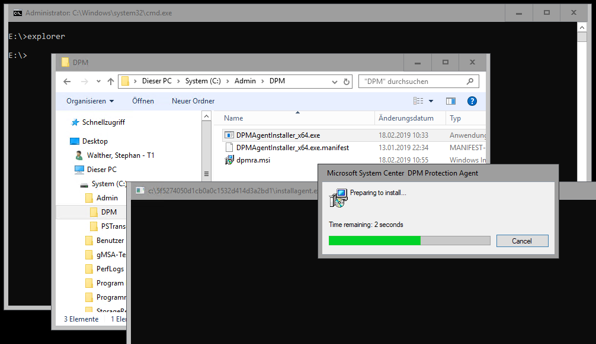Screen dimensions: 596x344
Task: Click the System (C:) drive icon
Action: click(x=84, y=185)
